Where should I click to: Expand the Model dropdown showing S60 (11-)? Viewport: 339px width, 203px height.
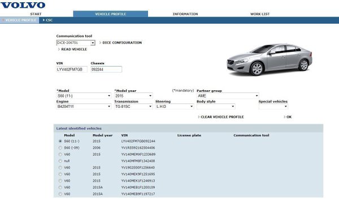84,96
